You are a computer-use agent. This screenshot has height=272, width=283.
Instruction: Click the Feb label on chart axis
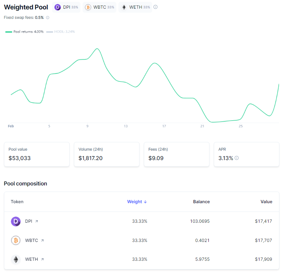tap(11, 126)
